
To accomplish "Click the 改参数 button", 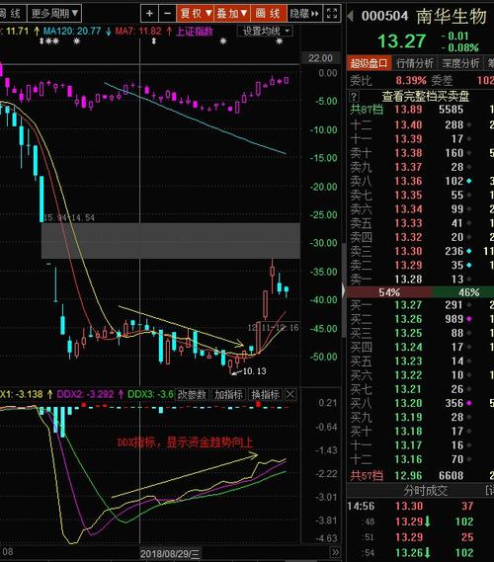I will tap(192, 395).
